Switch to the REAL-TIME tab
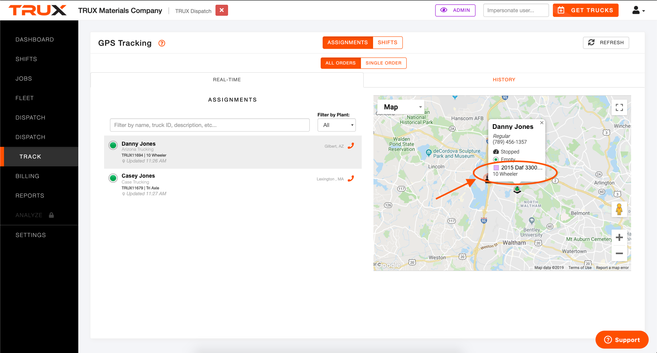657x353 pixels. 227,80
